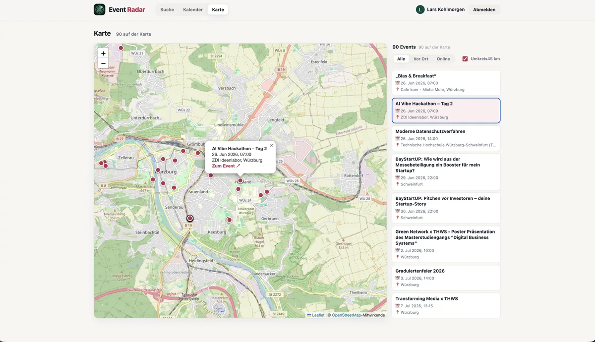Click the Abmelden button

[x=484, y=9]
